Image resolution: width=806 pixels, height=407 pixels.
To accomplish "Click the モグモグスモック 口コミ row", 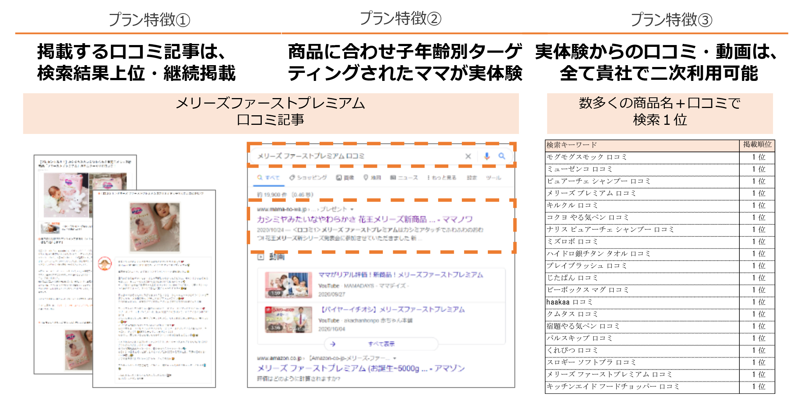I will [660, 157].
